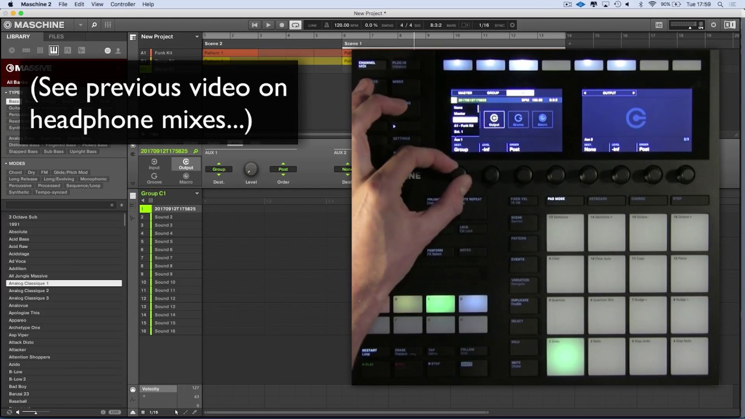
Task: Toggle the LINK button
Action: (x=313, y=25)
